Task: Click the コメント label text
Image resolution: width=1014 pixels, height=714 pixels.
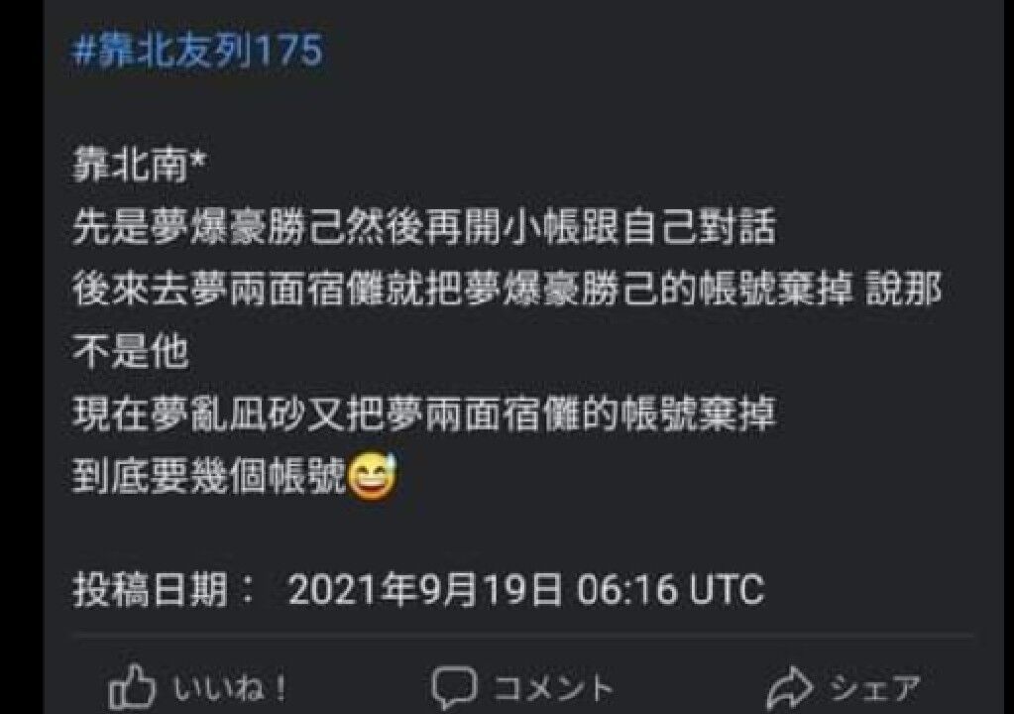Action: tap(553, 687)
